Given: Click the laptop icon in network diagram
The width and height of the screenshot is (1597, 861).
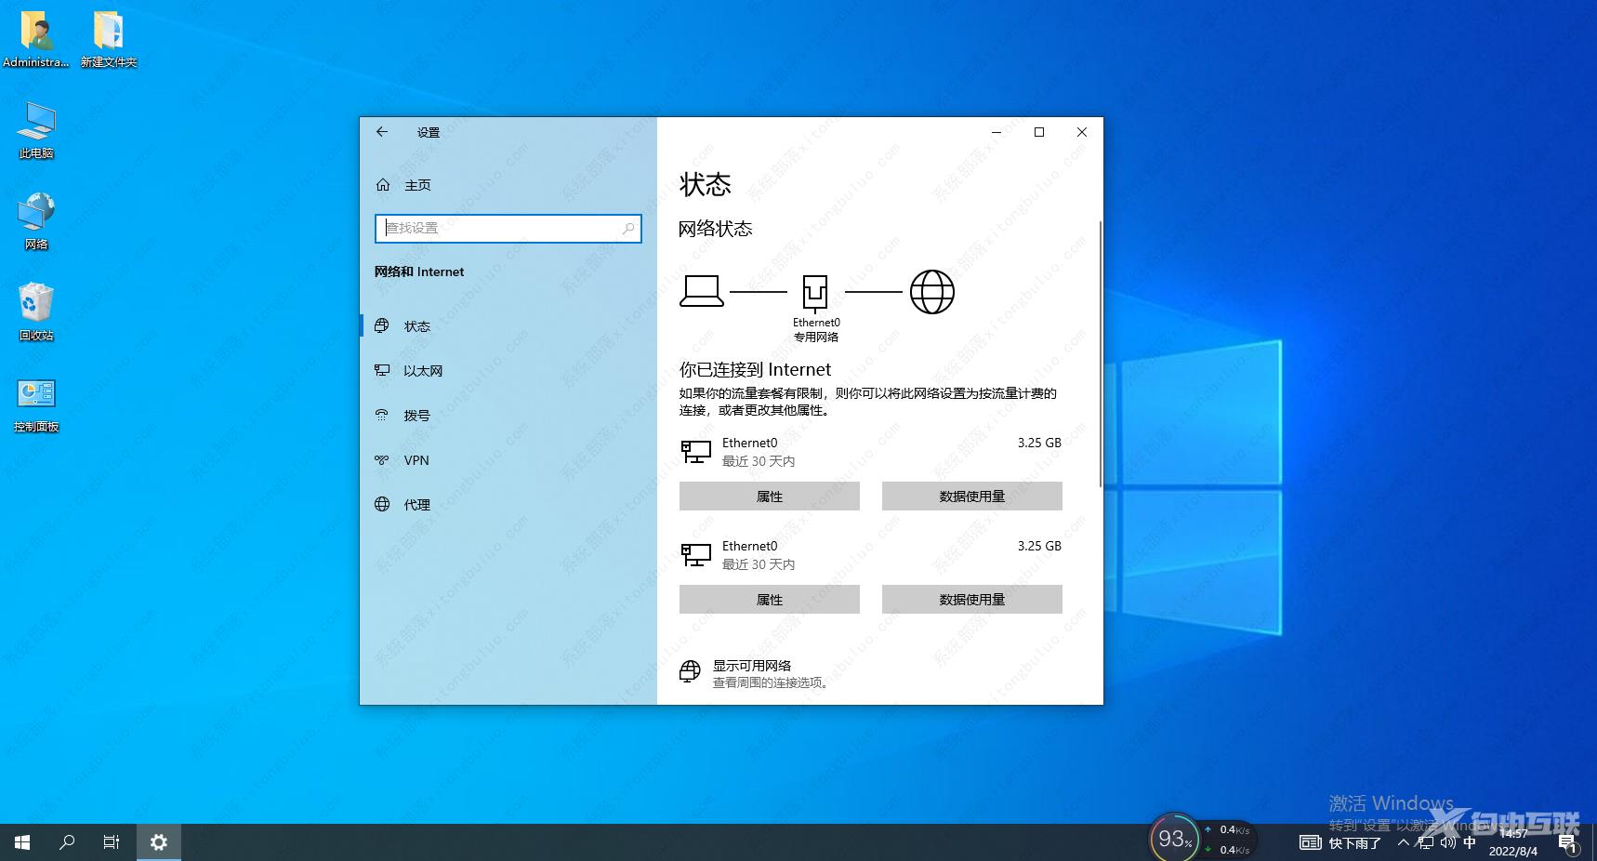Looking at the screenshot, I should point(702,291).
